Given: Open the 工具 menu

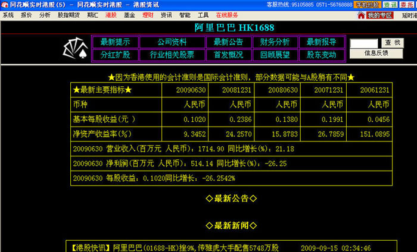Looking at the screenshot, I should (x=203, y=15).
